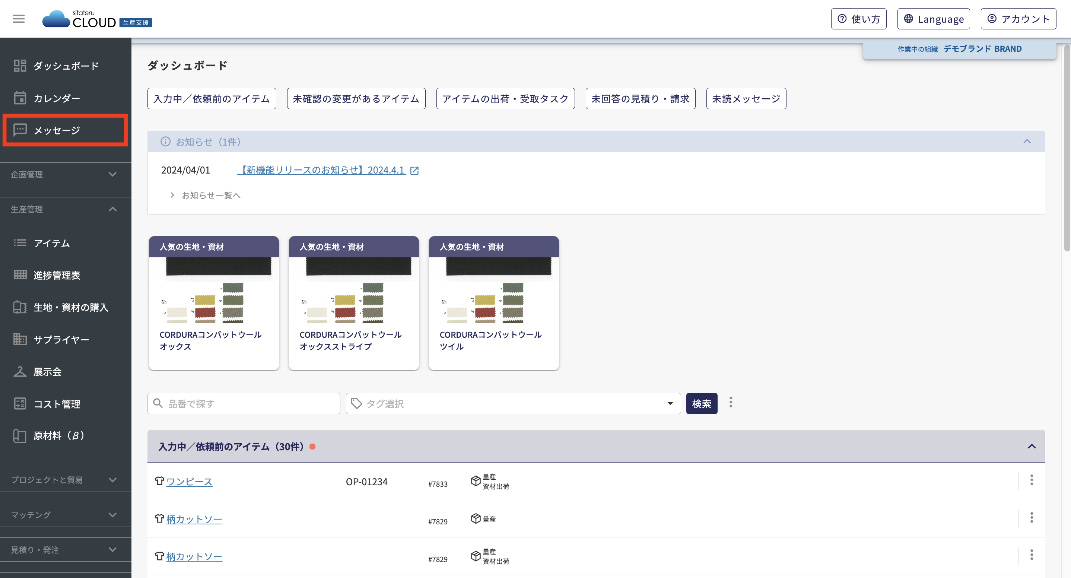Select アイテムの出荷・受取タスク filter button
Viewport: 1071px width, 578px height.
click(505, 99)
